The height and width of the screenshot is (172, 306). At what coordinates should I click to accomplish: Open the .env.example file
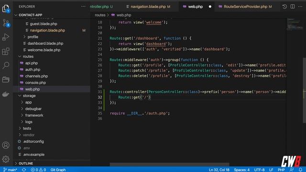pos(33,154)
